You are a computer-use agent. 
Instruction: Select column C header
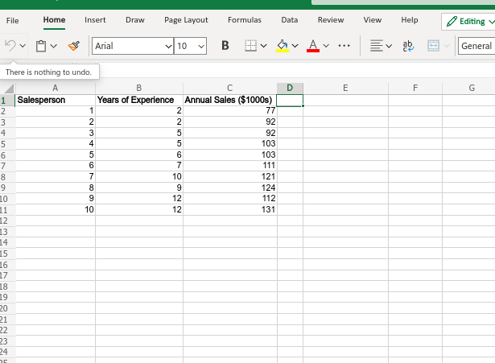pos(230,88)
